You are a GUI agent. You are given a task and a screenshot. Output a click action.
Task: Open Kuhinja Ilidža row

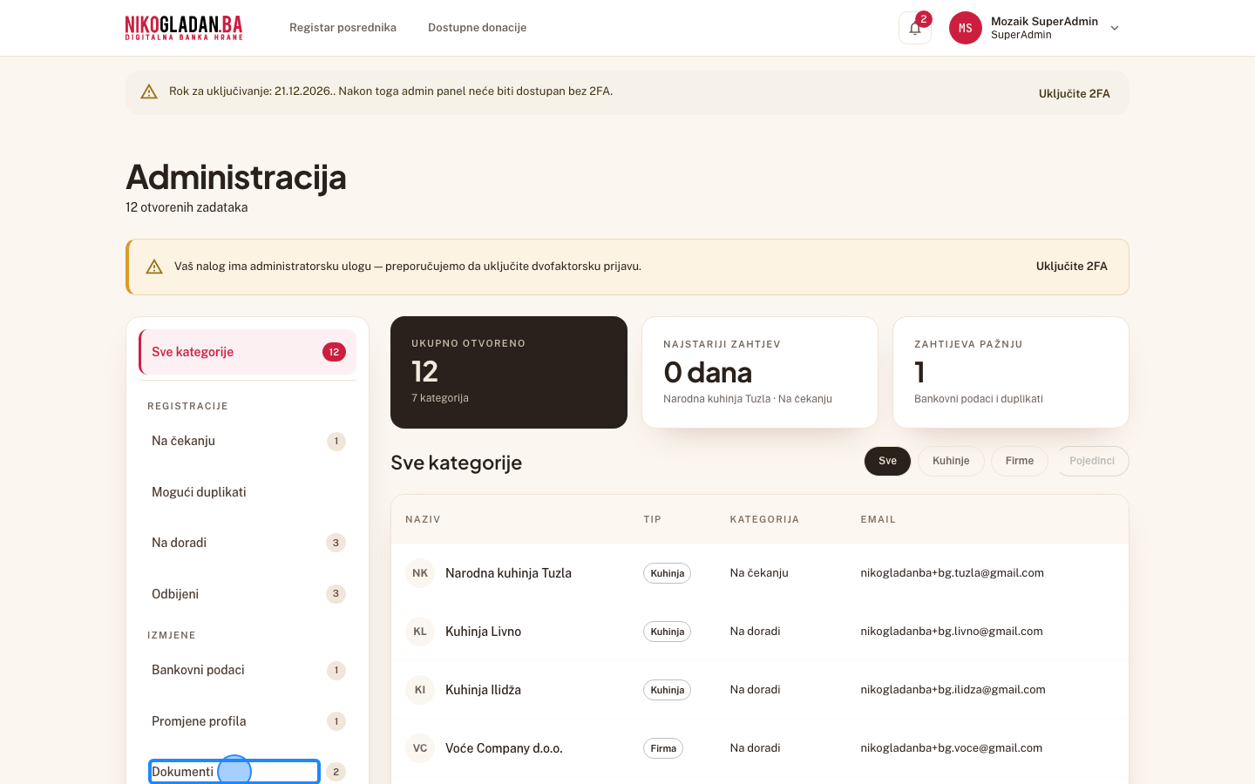point(760,690)
